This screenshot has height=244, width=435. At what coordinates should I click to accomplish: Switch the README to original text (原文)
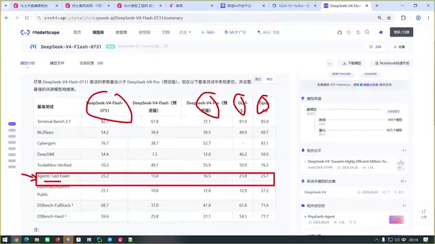coord(258,79)
